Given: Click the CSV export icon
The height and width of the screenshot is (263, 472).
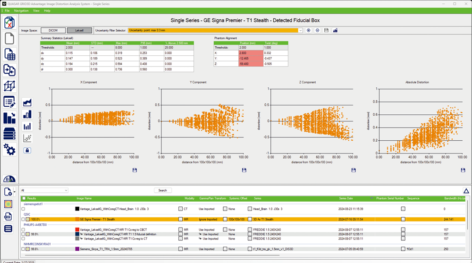Looking at the screenshot, I should [8, 216].
